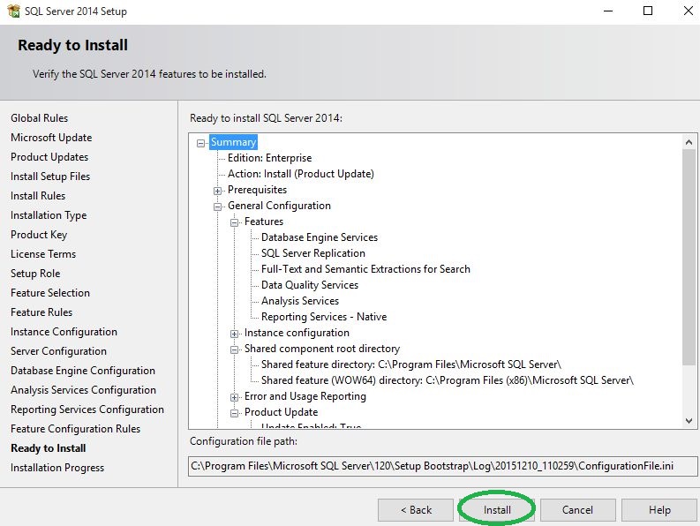Click Microsoft Update in the steps list
700x526 pixels.
point(51,138)
